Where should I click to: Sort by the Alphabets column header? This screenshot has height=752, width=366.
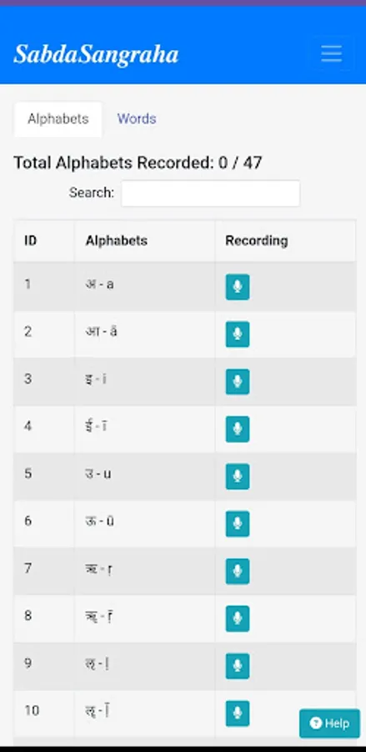coord(144,241)
